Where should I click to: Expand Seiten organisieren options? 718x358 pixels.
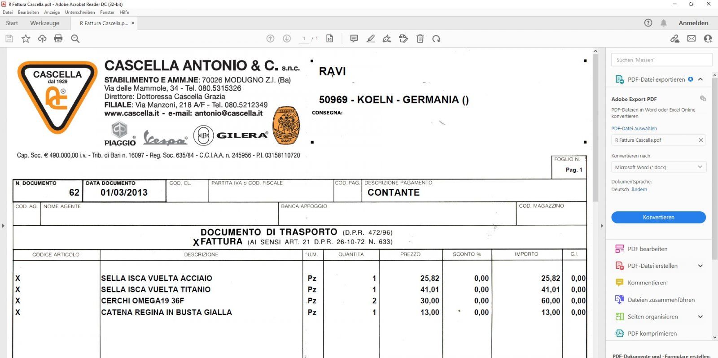coord(700,317)
